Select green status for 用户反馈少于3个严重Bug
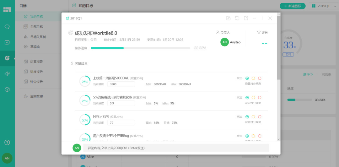The height and width of the screenshot is (167, 339). tap(247, 136)
